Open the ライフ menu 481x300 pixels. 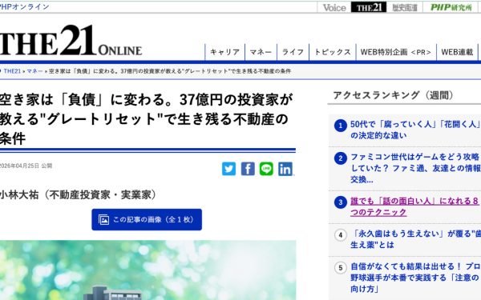293,52
